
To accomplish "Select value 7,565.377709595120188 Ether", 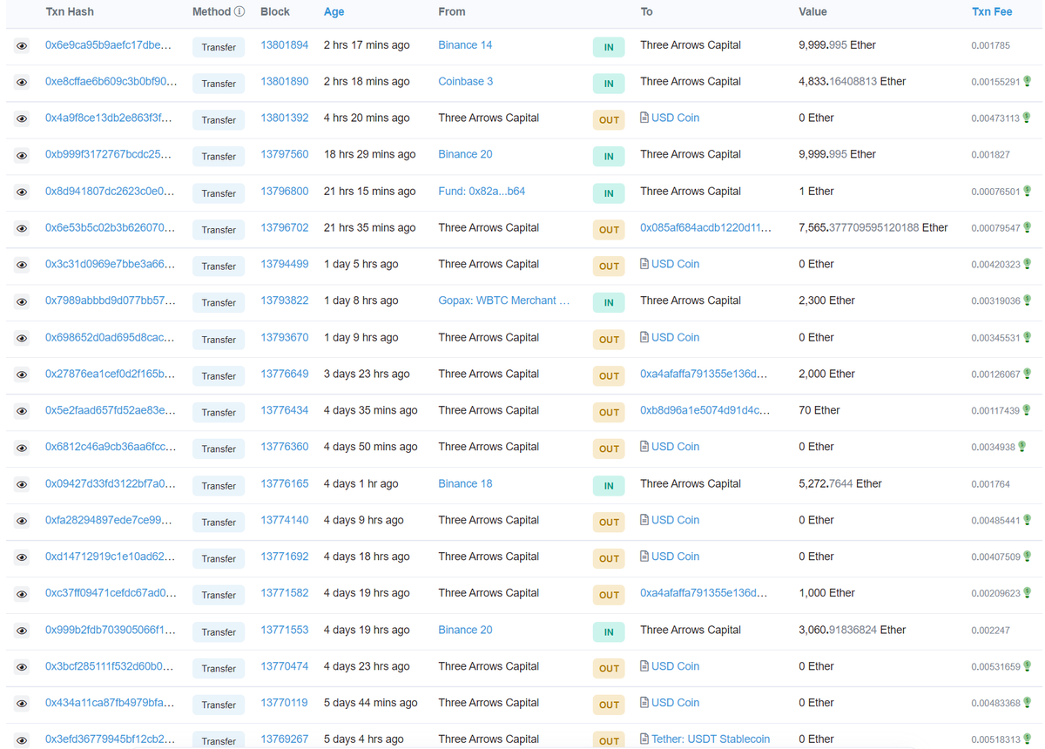I will (873, 227).
